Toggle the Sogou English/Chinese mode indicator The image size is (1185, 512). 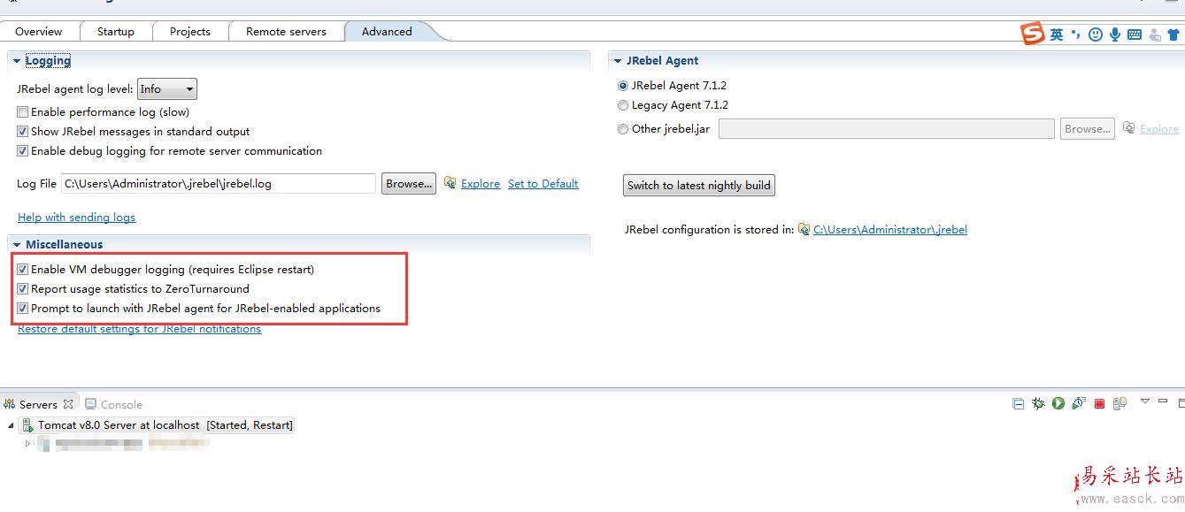[x=1057, y=34]
